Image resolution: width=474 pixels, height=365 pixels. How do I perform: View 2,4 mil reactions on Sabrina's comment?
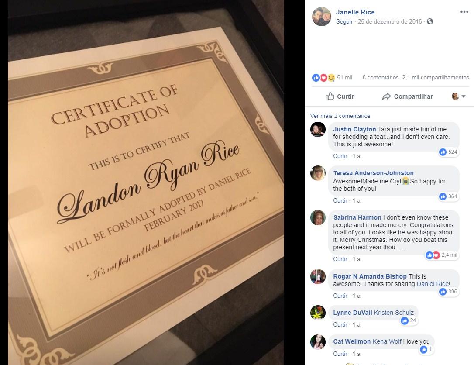click(x=441, y=255)
